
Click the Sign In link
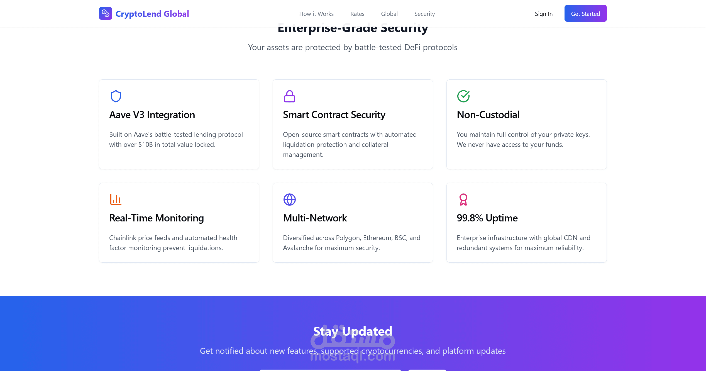(544, 14)
